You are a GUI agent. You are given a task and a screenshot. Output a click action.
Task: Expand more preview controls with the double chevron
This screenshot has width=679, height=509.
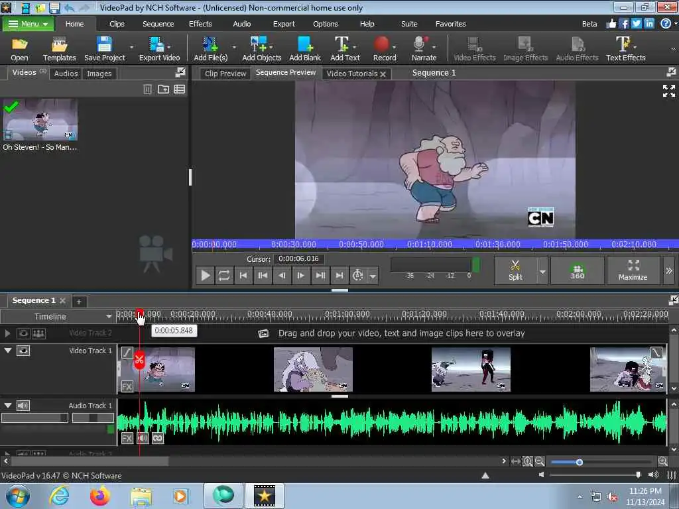click(x=669, y=270)
